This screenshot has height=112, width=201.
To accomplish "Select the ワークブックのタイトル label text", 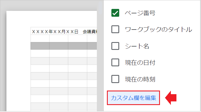I will click(159, 29).
